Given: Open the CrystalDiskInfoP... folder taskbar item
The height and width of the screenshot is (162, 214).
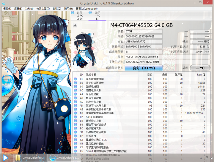Looking at the screenshot, I should pos(30,158).
